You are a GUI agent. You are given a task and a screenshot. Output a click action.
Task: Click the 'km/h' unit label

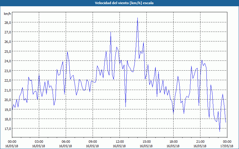tap(7, 14)
